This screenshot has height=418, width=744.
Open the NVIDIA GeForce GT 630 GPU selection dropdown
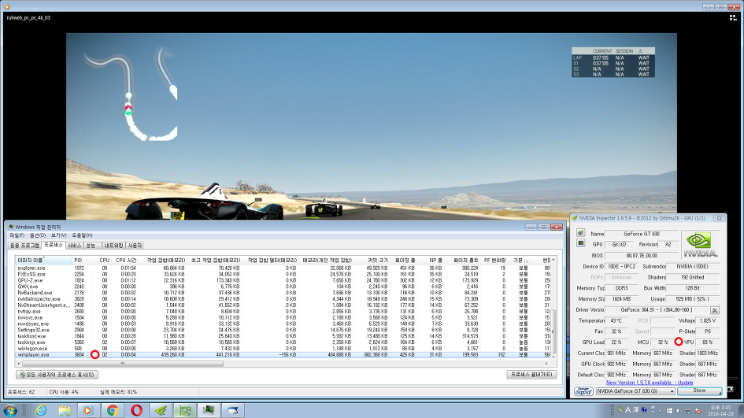point(635,391)
